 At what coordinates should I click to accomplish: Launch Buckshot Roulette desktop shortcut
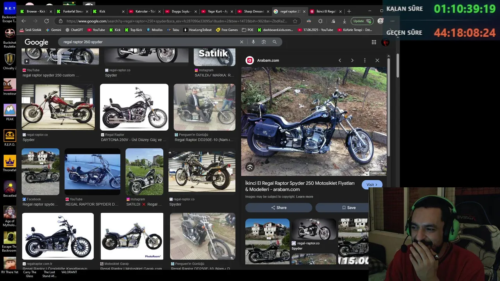click(x=9, y=37)
